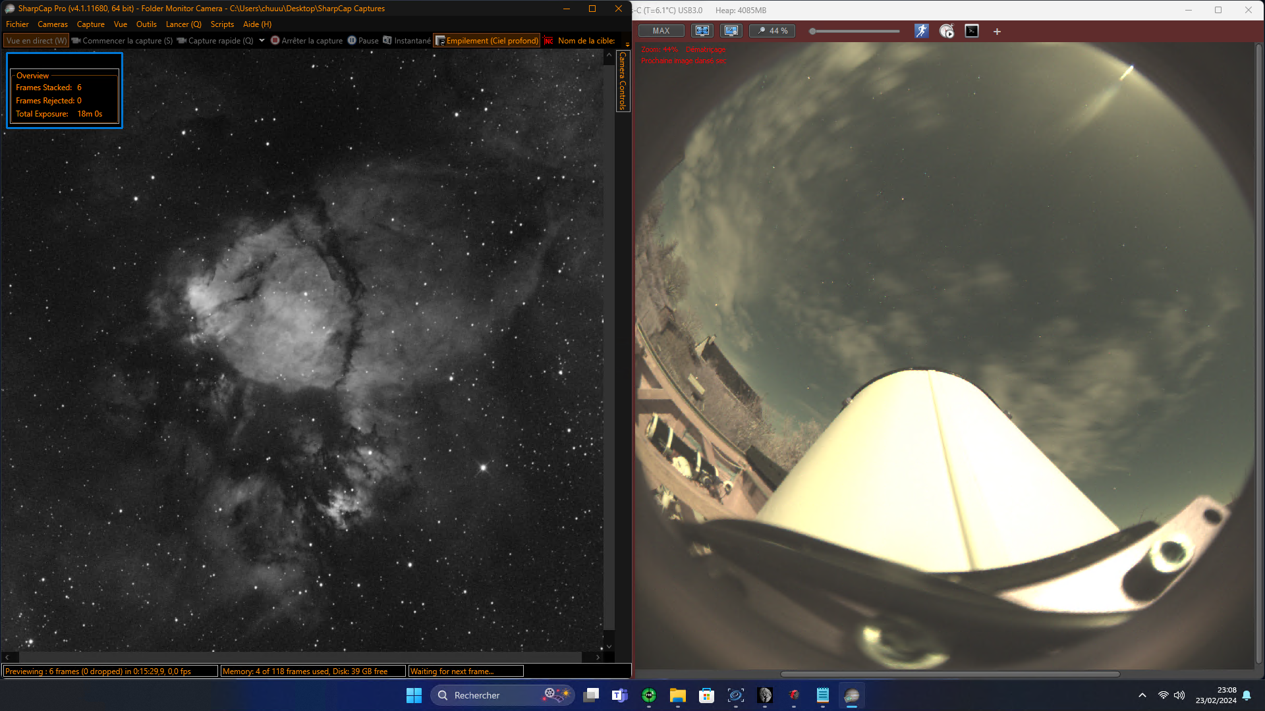Open the green crosshair app on taskbar
The image size is (1265, 711).
coord(649,695)
